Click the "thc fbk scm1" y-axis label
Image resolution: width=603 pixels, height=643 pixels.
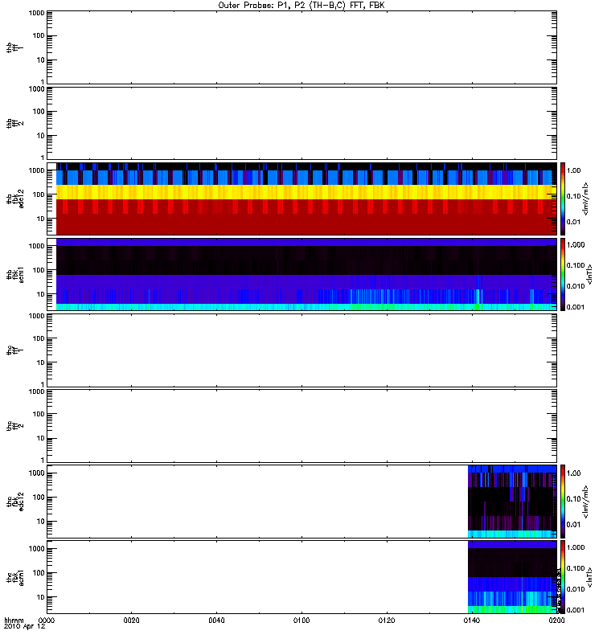(14, 577)
